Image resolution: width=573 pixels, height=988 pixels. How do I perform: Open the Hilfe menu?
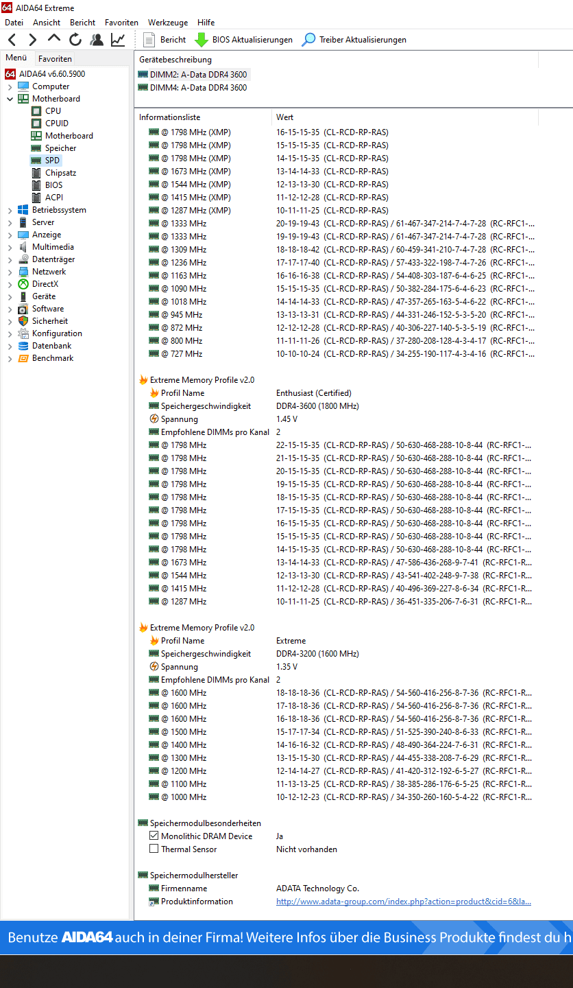(206, 23)
